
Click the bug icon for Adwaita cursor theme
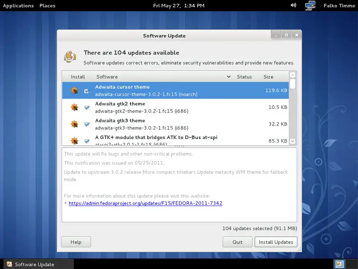point(74,91)
